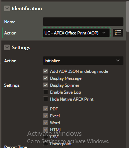
Task: Check Hide Native APEX Print
Action: [46, 99]
